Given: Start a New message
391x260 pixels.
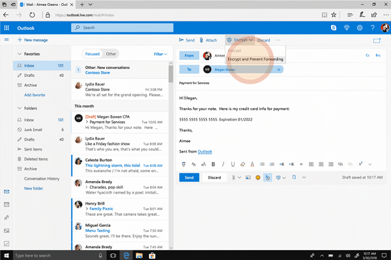Looking at the screenshot, I should pos(33,40).
